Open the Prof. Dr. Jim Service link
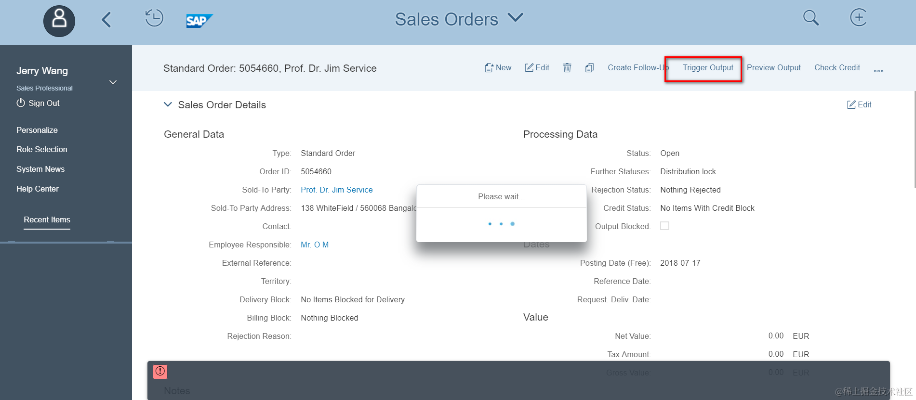This screenshot has width=916, height=400. (337, 190)
